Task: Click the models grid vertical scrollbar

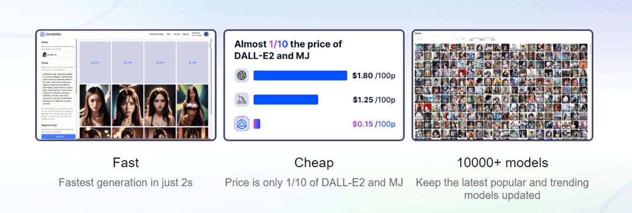Action: [x=590, y=51]
